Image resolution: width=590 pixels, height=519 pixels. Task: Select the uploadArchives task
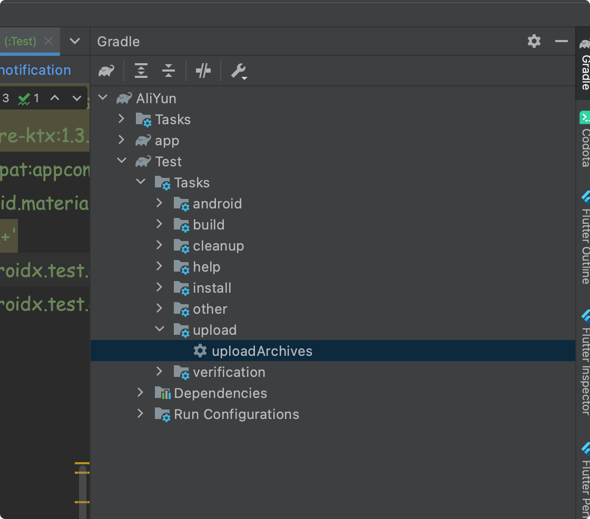(333, 351)
